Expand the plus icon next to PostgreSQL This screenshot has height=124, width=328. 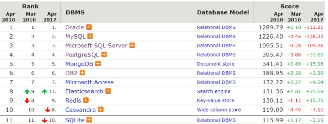pos(104,55)
